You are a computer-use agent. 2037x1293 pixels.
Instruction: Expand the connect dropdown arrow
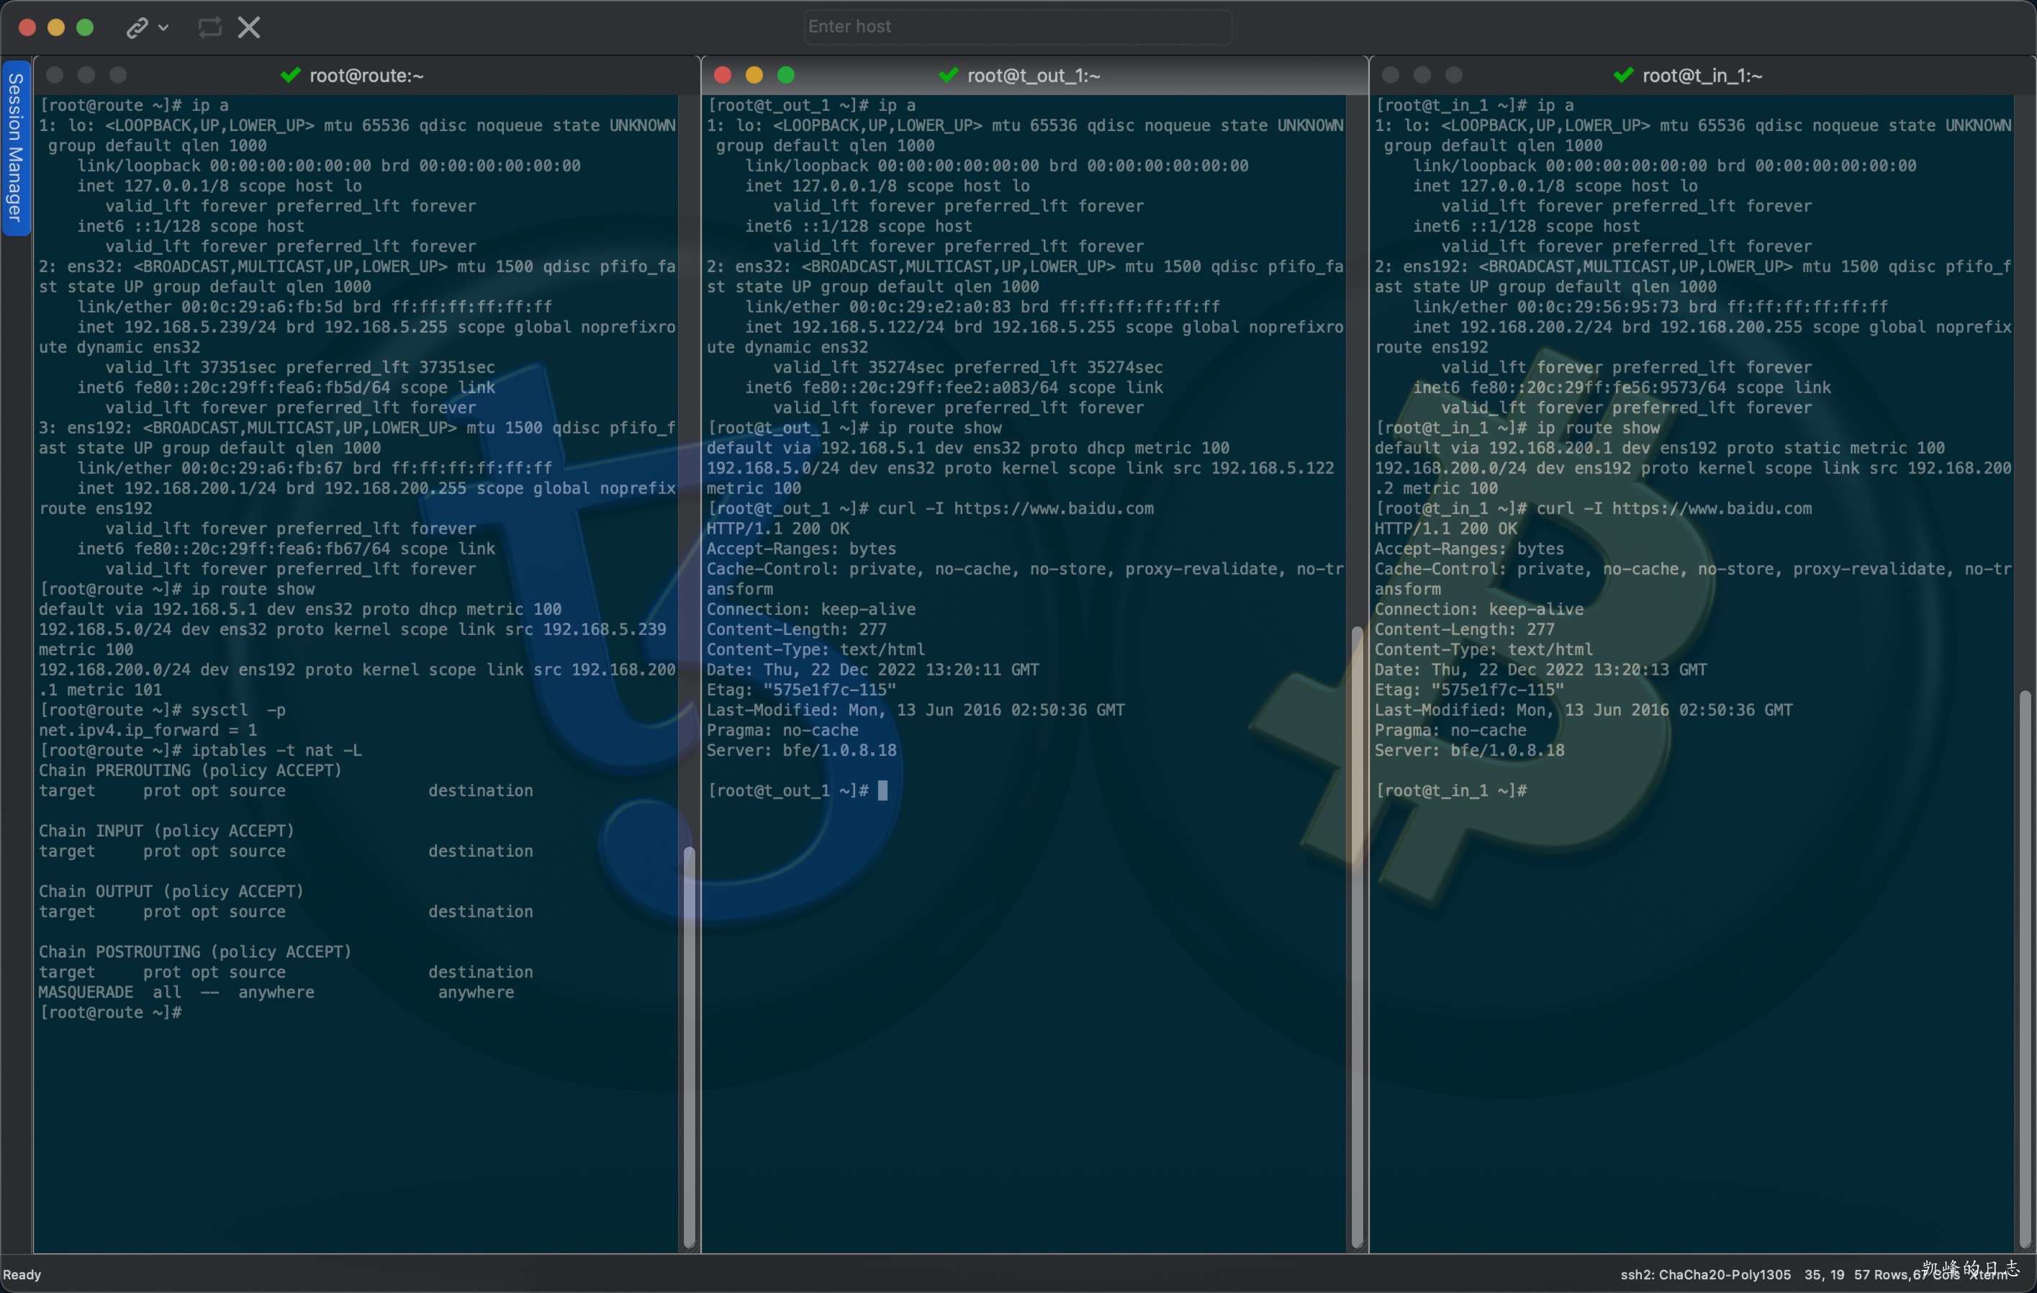(164, 28)
